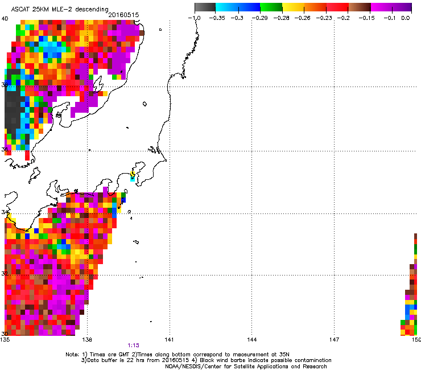Viewport: 421px width, 370px height.
Task: Click the colorbar value -0.15
Action: [x=366, y=18]
